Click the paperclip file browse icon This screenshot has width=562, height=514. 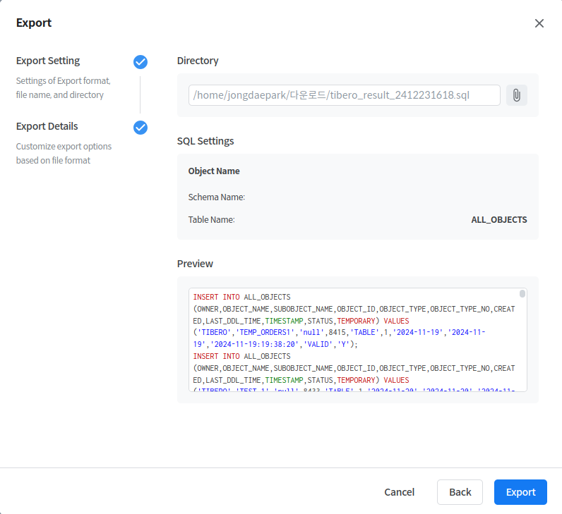(x=516, y=95)
